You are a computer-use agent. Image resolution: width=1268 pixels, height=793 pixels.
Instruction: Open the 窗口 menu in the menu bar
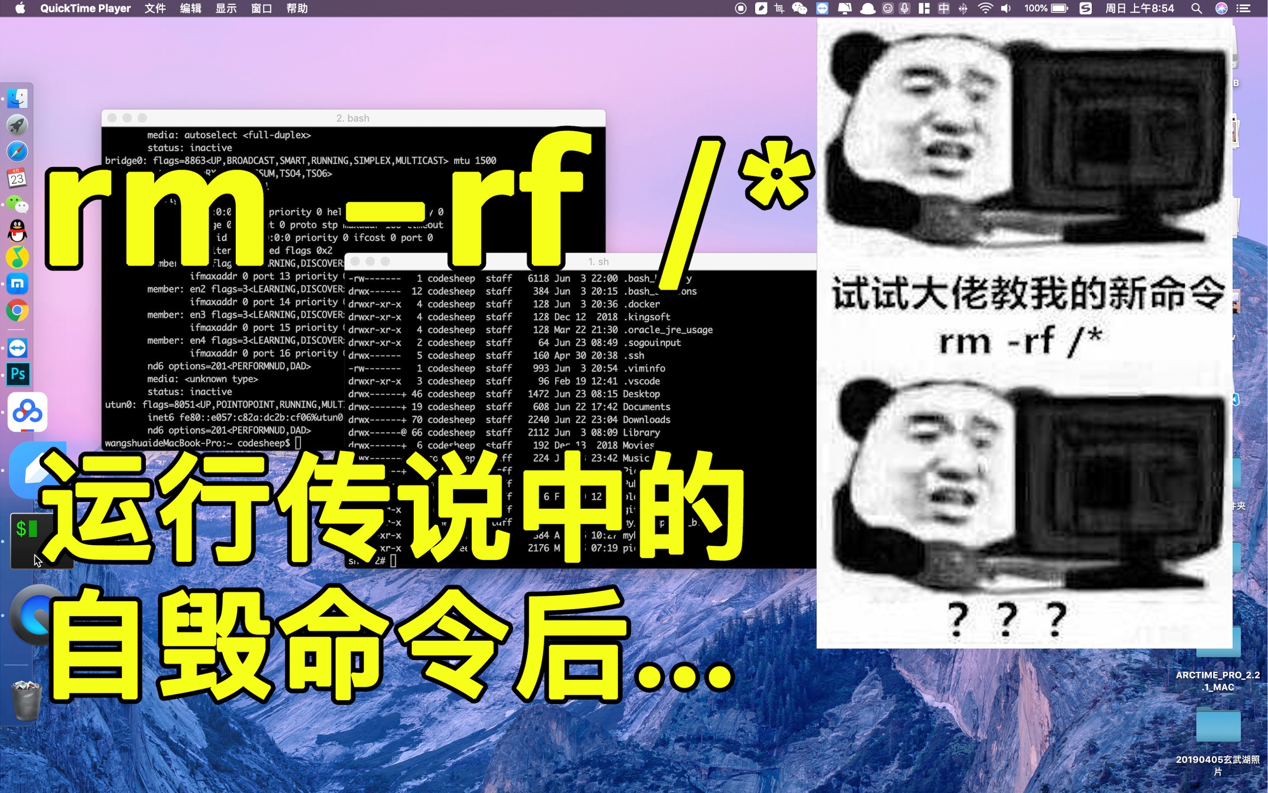click(261, 8)
